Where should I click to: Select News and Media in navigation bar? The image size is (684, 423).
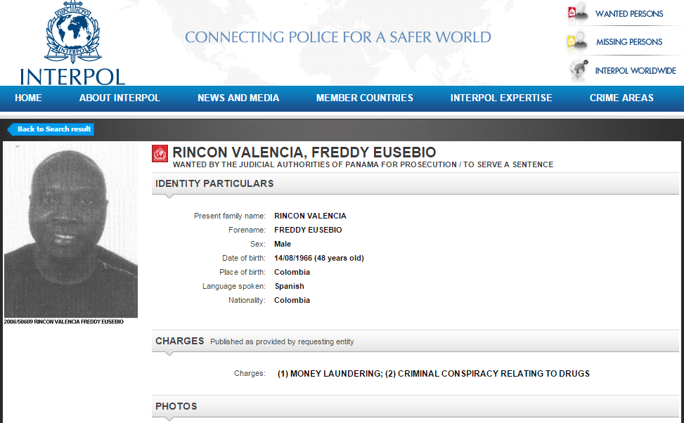(238, 98)
